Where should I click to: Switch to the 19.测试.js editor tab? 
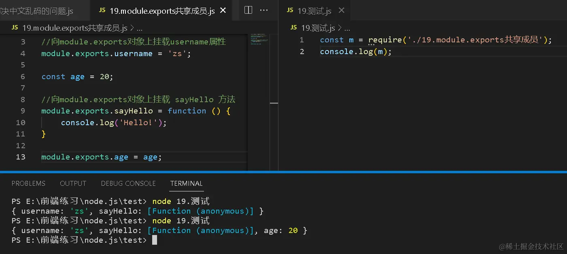[315, 11]
